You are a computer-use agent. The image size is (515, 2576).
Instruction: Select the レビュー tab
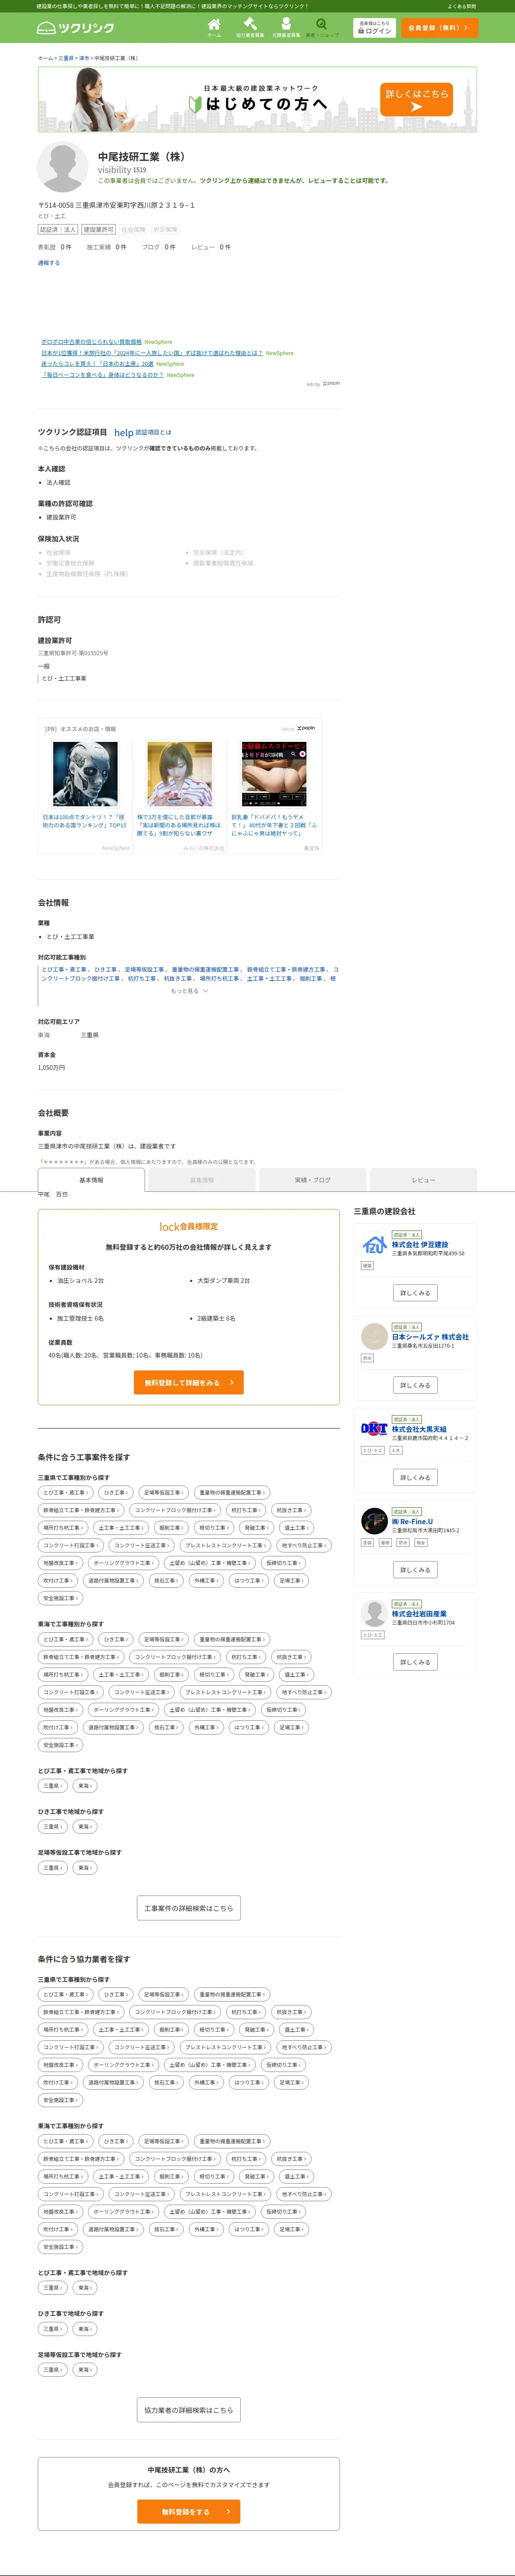[423, 1180]
